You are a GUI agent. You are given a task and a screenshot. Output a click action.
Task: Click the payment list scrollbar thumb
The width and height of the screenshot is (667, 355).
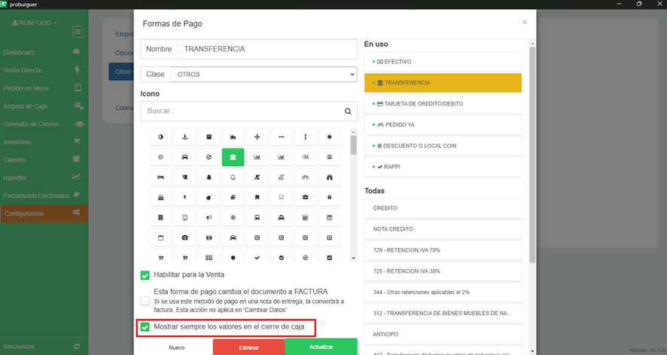pos(532,155)
